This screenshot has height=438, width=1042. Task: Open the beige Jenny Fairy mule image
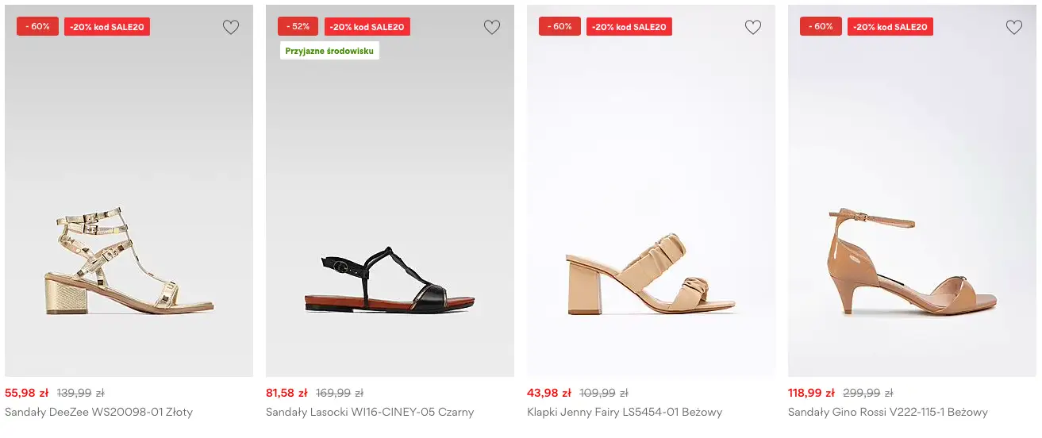pos(651,274)
